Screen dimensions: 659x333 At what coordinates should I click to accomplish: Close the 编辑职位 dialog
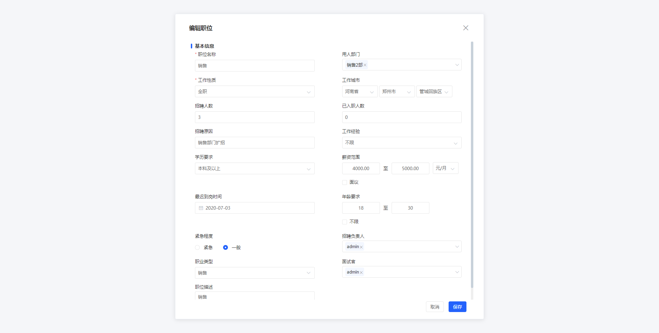(465, 28)
